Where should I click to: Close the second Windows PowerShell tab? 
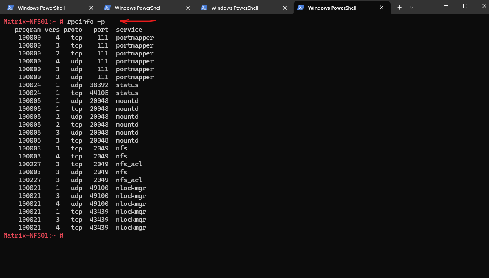(x=188, y=8)
